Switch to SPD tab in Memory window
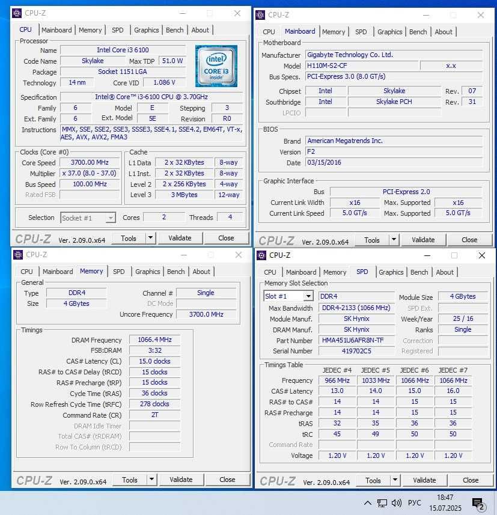 [119, 272]
